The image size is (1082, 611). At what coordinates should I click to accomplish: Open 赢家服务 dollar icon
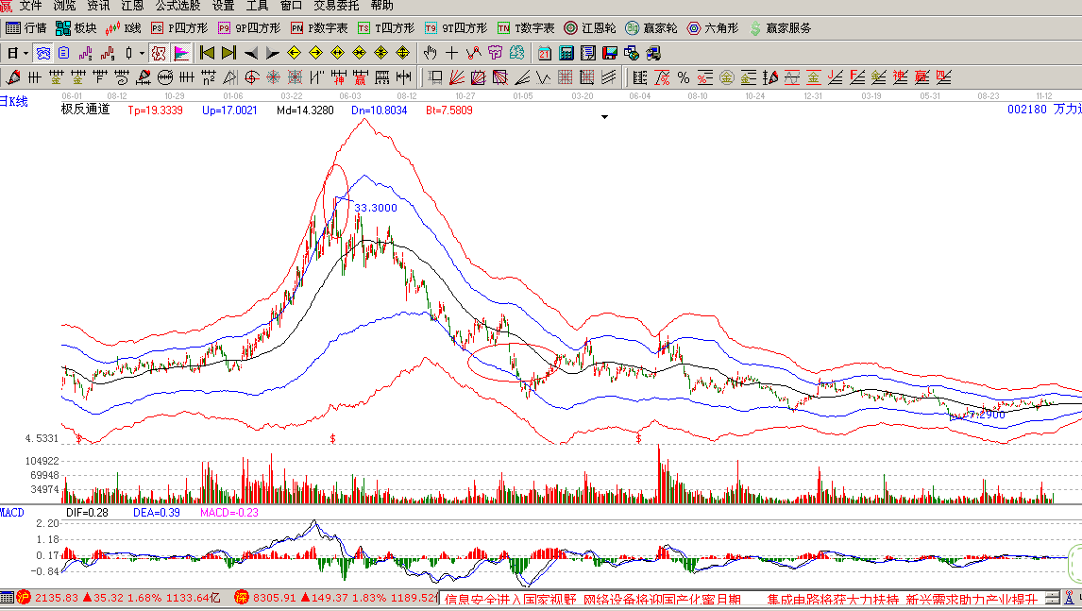pyautogui.click(x=755, y=28)
